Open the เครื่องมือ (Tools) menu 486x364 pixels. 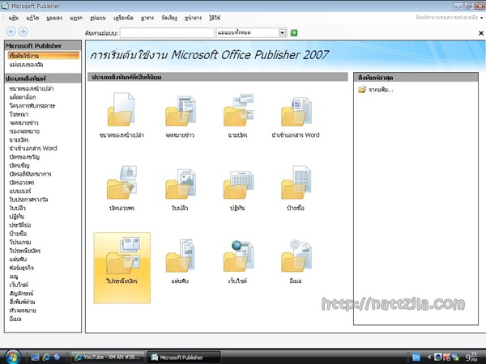click(x=123, y=18)
